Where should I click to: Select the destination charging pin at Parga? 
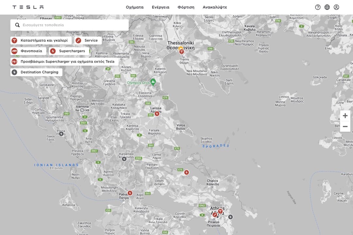[61, 134]
